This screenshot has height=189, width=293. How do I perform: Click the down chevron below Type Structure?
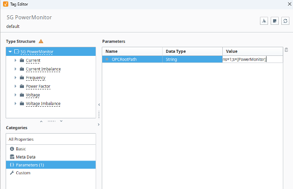click(x=61, y=121)
